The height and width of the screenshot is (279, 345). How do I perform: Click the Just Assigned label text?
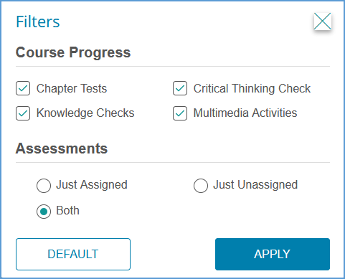point(92,185)
